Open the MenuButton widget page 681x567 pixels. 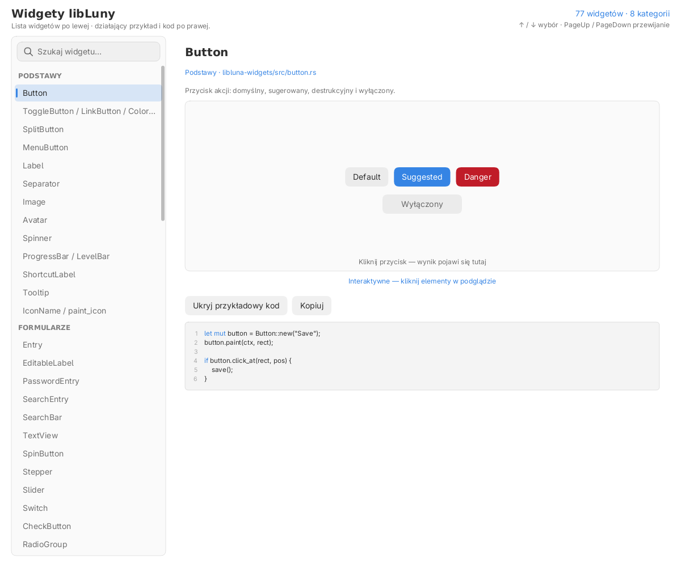tap(88, 147)
